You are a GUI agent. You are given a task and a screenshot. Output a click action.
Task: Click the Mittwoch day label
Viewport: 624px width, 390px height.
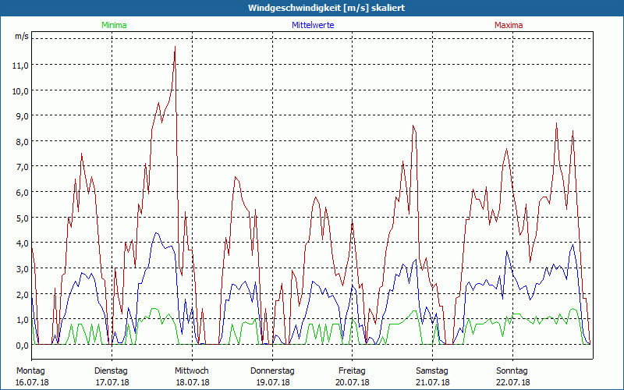tap(191, 370)
